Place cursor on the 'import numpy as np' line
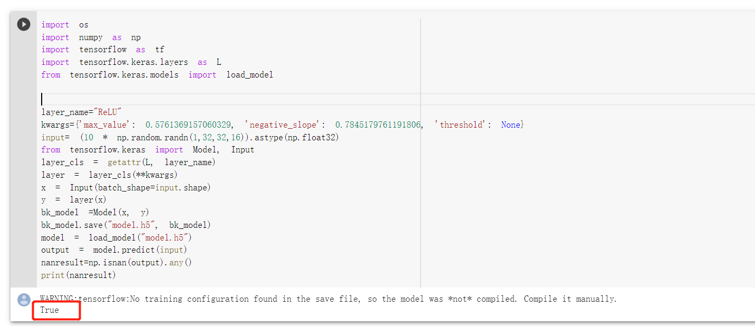This screenshot has height=326, width=755. (x=88, y=37)
